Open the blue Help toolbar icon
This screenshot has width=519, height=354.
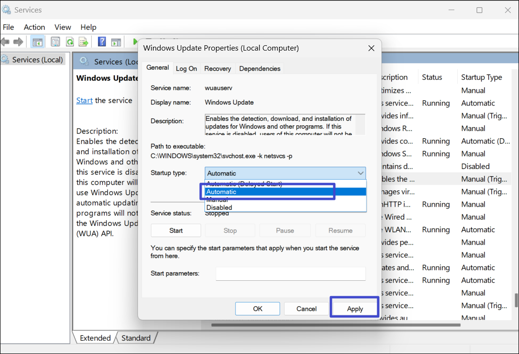point(102,42)
